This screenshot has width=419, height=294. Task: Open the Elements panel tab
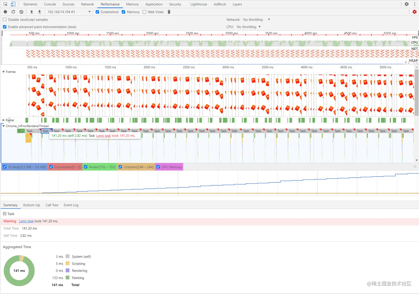30,4
